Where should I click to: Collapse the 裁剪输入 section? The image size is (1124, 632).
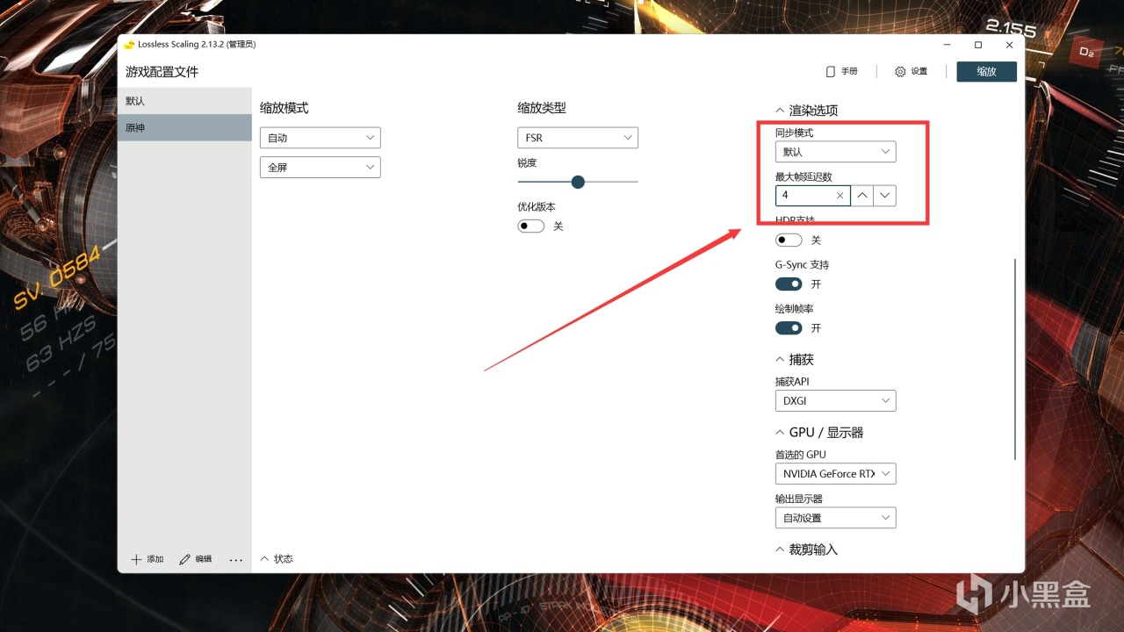coord(806,549)
